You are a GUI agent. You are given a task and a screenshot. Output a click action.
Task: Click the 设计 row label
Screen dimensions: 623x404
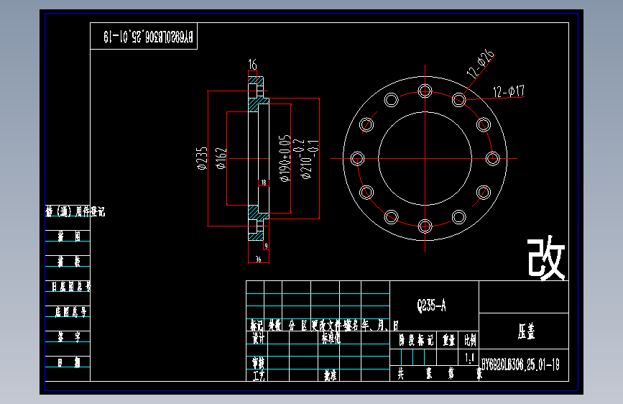[x=258, y=338]
